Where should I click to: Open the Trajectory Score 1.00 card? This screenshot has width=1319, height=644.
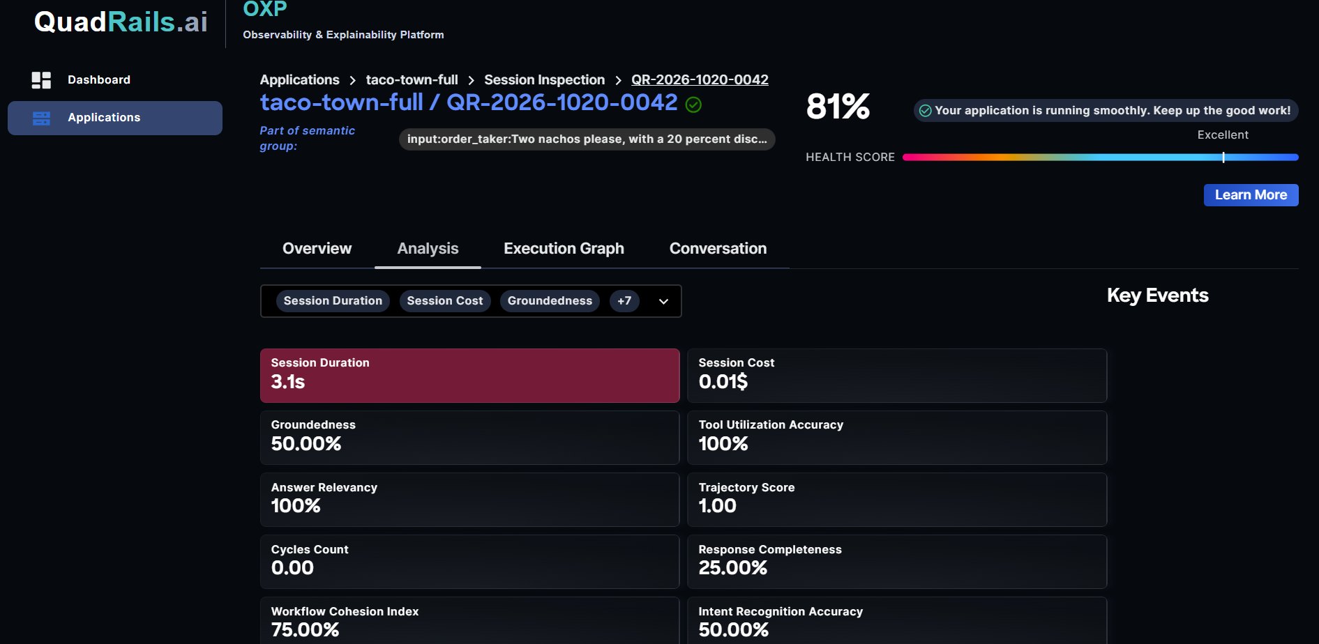pyautogui.click(x=897, y=500)
